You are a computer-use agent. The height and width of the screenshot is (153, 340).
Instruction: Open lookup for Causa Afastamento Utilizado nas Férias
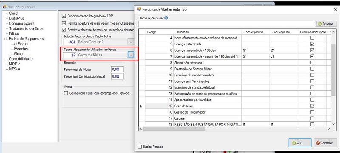pos(131,55)
